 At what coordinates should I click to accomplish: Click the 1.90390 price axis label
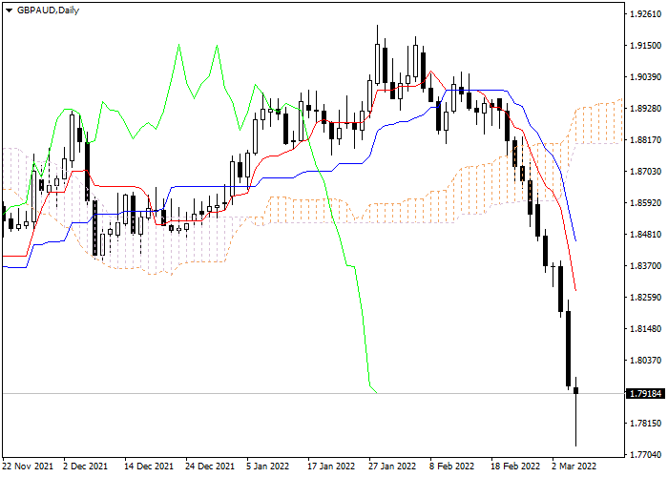click(646, 77)
